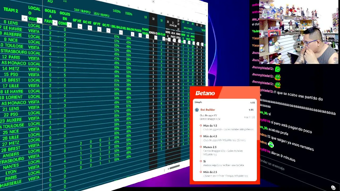Open the emoji picker in chat
Screen dimensions: 340x191
tap(333, 188)
